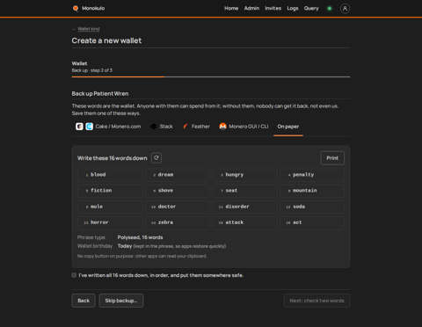Screen dimensions: 422x327
Task: Click seed word 15 'attack'
Action: 244,222
